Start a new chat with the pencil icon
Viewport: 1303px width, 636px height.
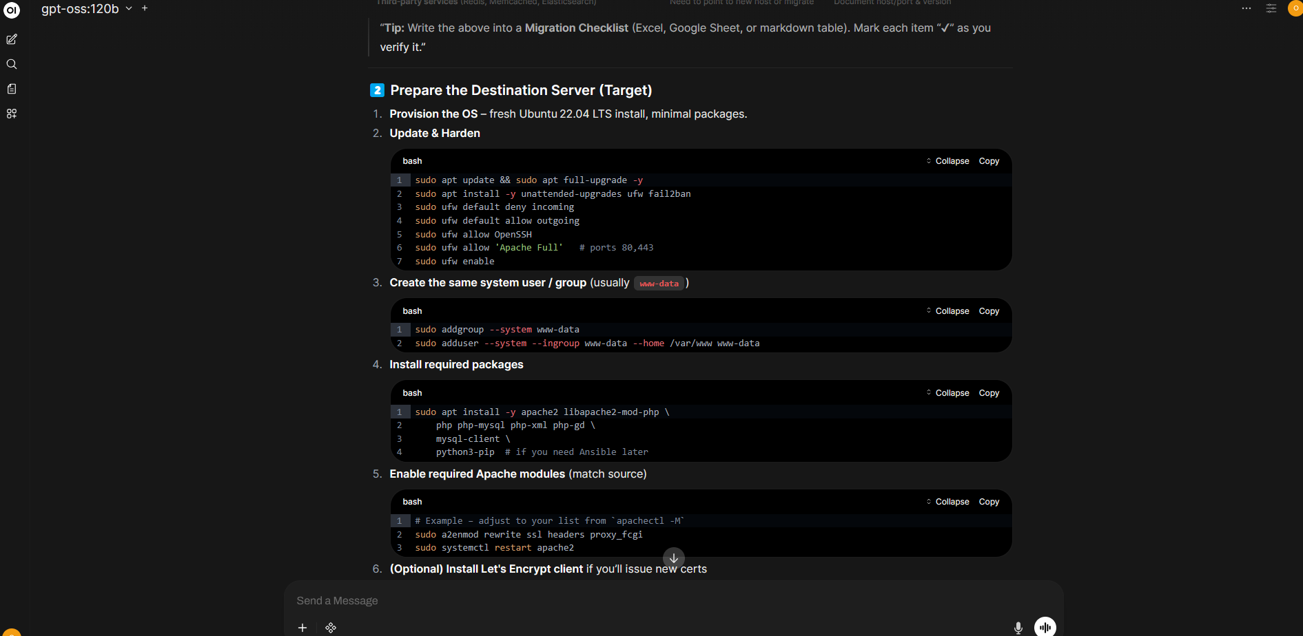12,39
